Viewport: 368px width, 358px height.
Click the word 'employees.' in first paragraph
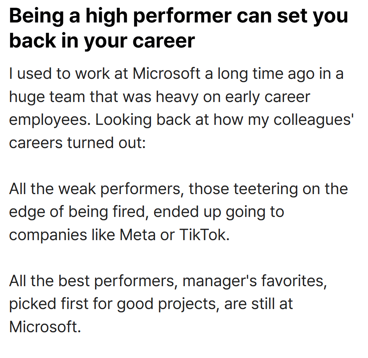(50, 120)
